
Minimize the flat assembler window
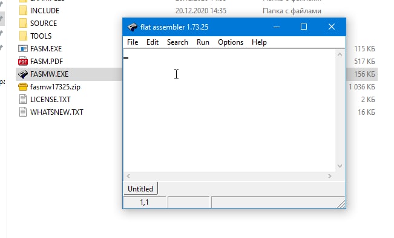click(277, 27)
